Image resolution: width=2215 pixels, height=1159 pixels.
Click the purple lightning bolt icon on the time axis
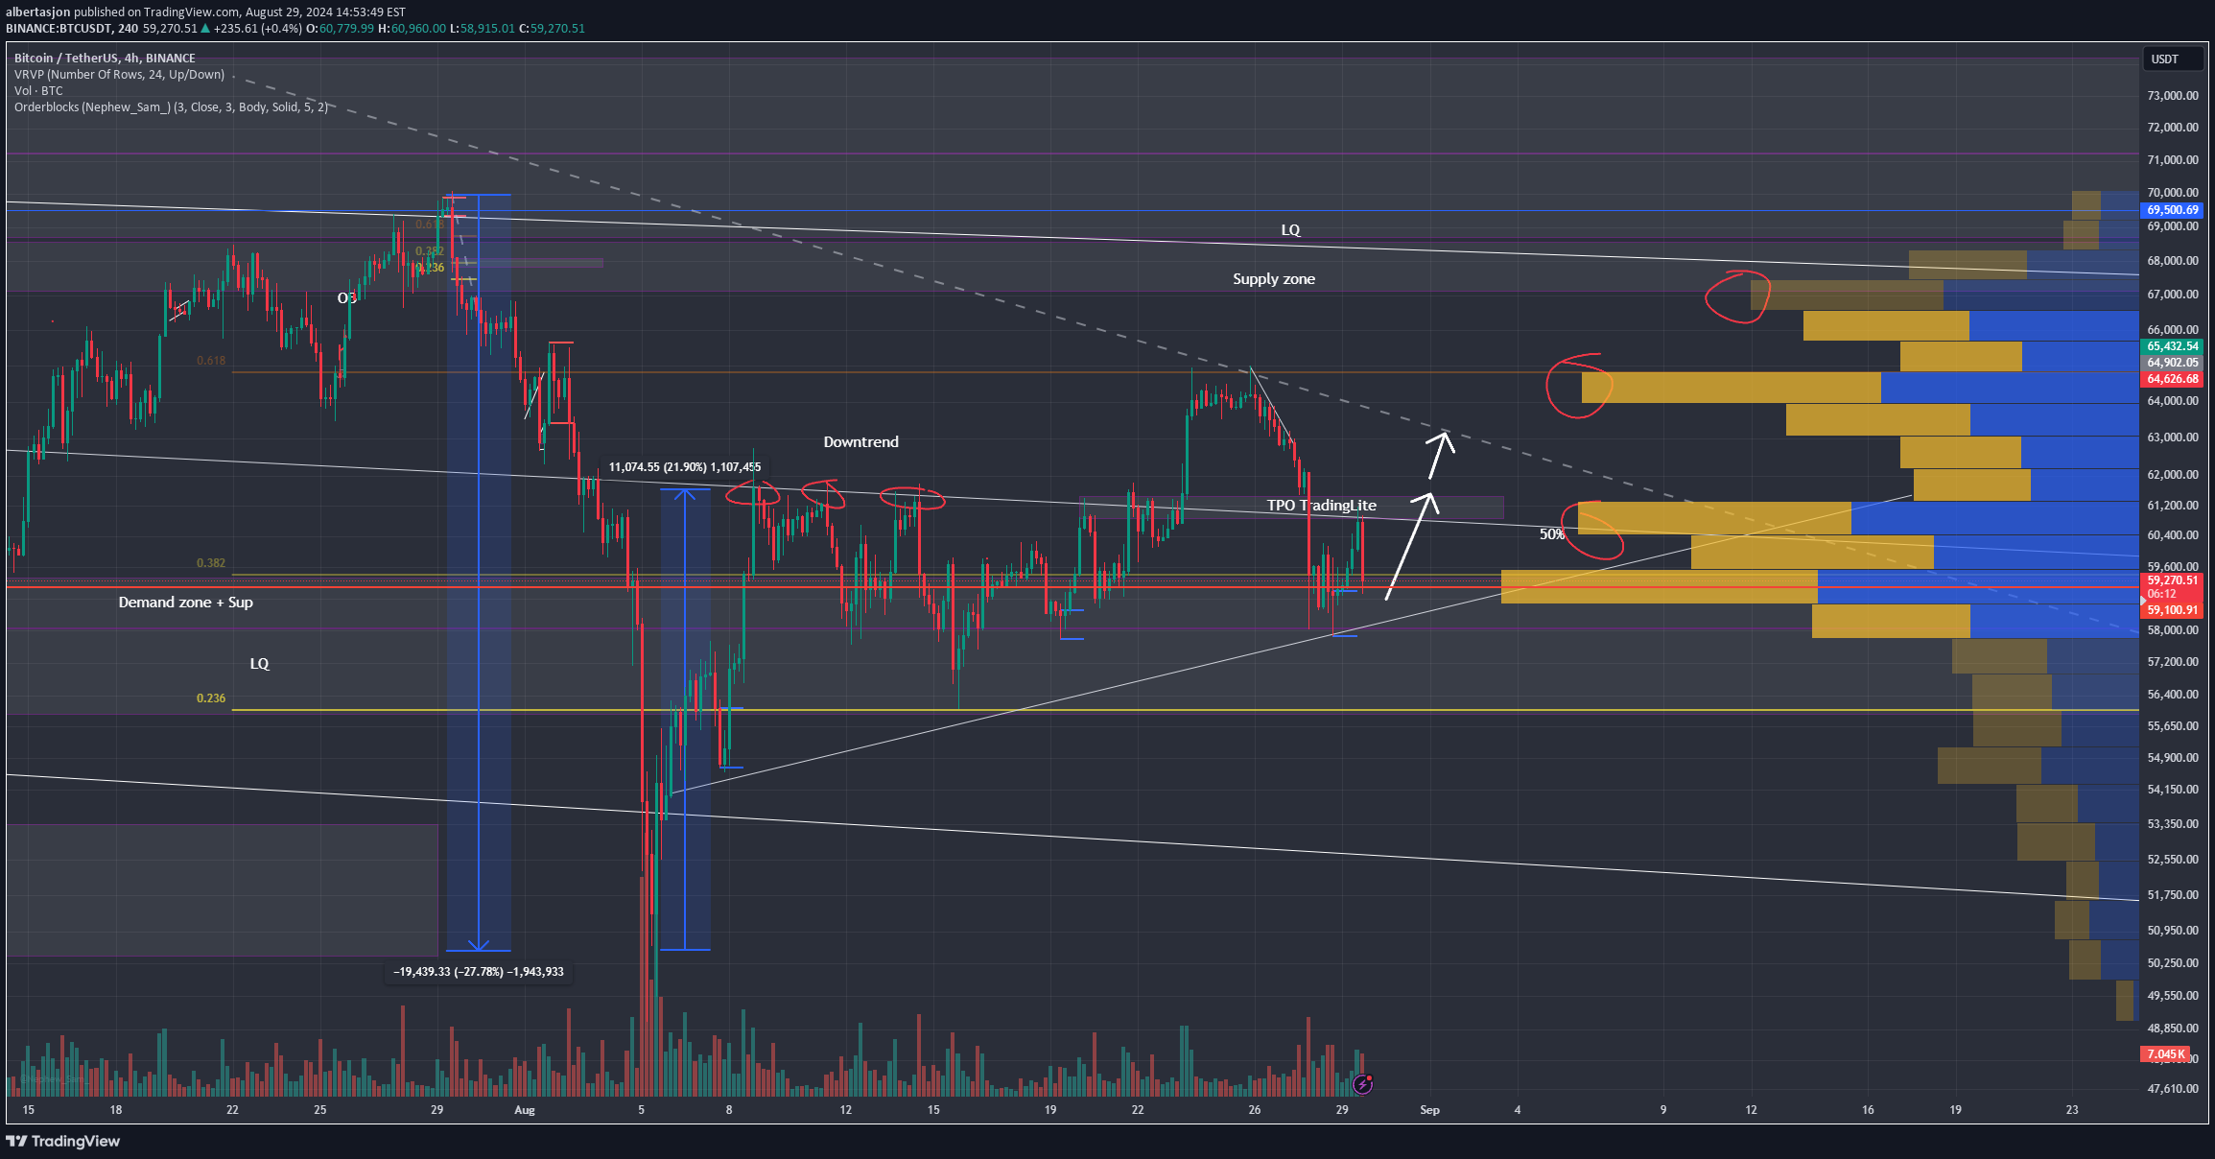click(x=1362, y=1085)
